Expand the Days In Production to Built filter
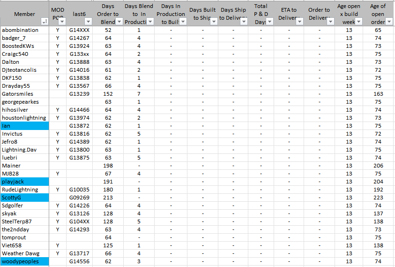This screenshot has height=267, width=395. (x=183, y=22)
